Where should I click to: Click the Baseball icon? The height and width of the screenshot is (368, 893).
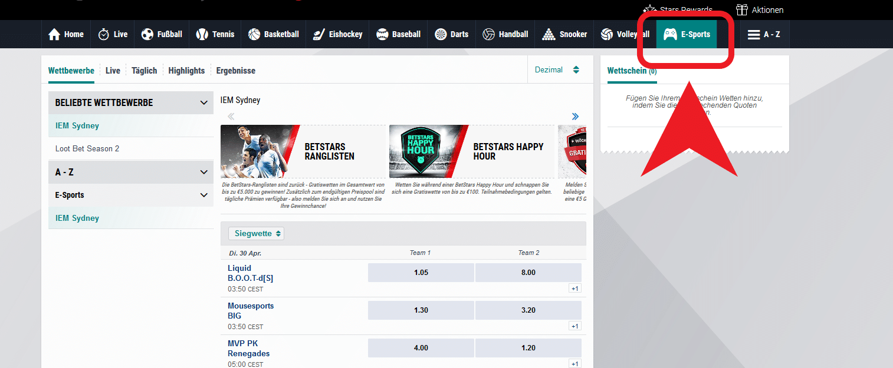click(x=382, y=34)
